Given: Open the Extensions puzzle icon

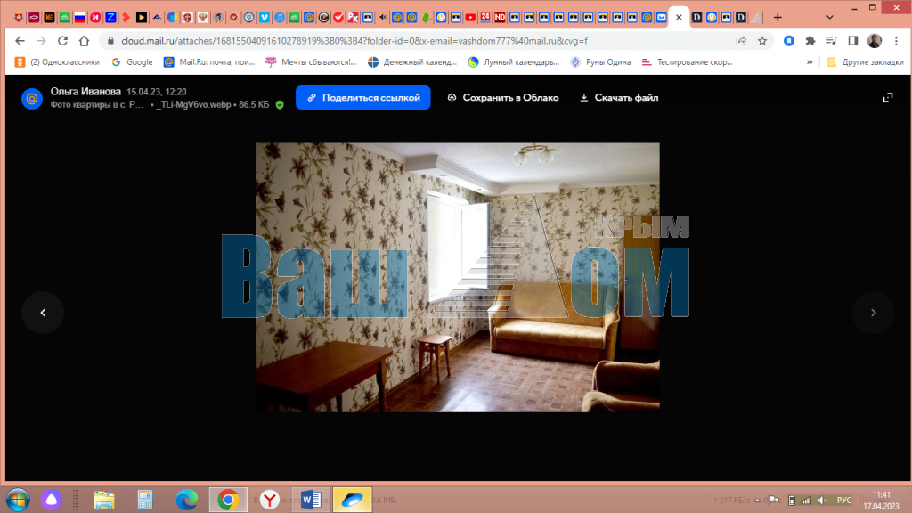Looking at the screenshot, I should tap(810, 41).
